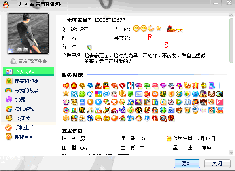
Task: Click the 万 service icon
Action: click(x=163, y=118)
